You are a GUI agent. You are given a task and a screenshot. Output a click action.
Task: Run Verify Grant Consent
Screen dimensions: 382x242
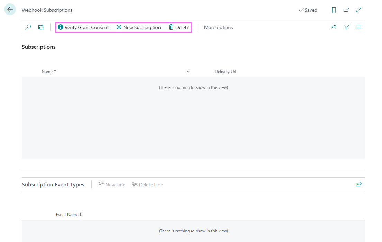[83, 27]
